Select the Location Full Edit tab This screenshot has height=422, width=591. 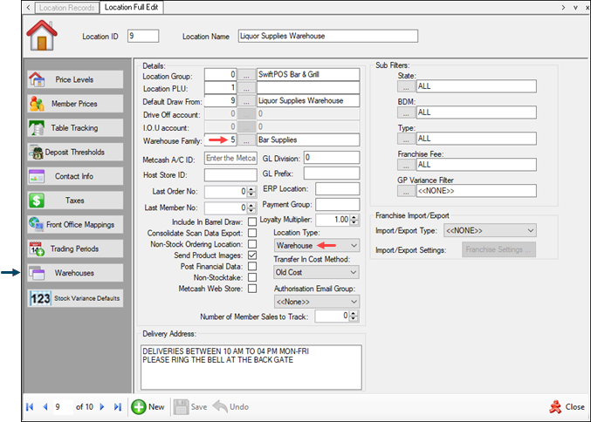pyautogui.click(x=131, y=8)
